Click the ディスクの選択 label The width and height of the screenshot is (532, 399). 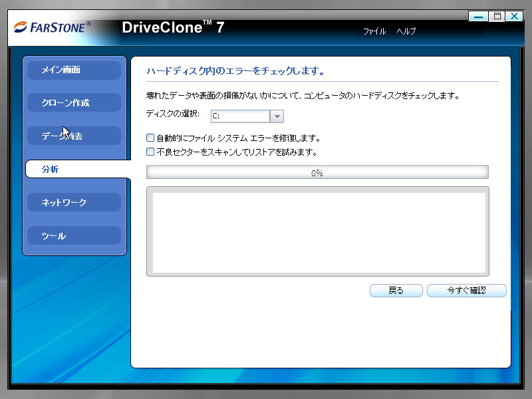173,114
